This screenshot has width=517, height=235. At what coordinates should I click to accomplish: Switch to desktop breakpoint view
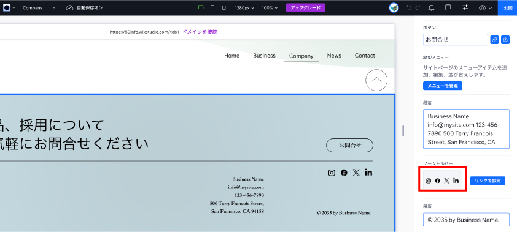201,7
